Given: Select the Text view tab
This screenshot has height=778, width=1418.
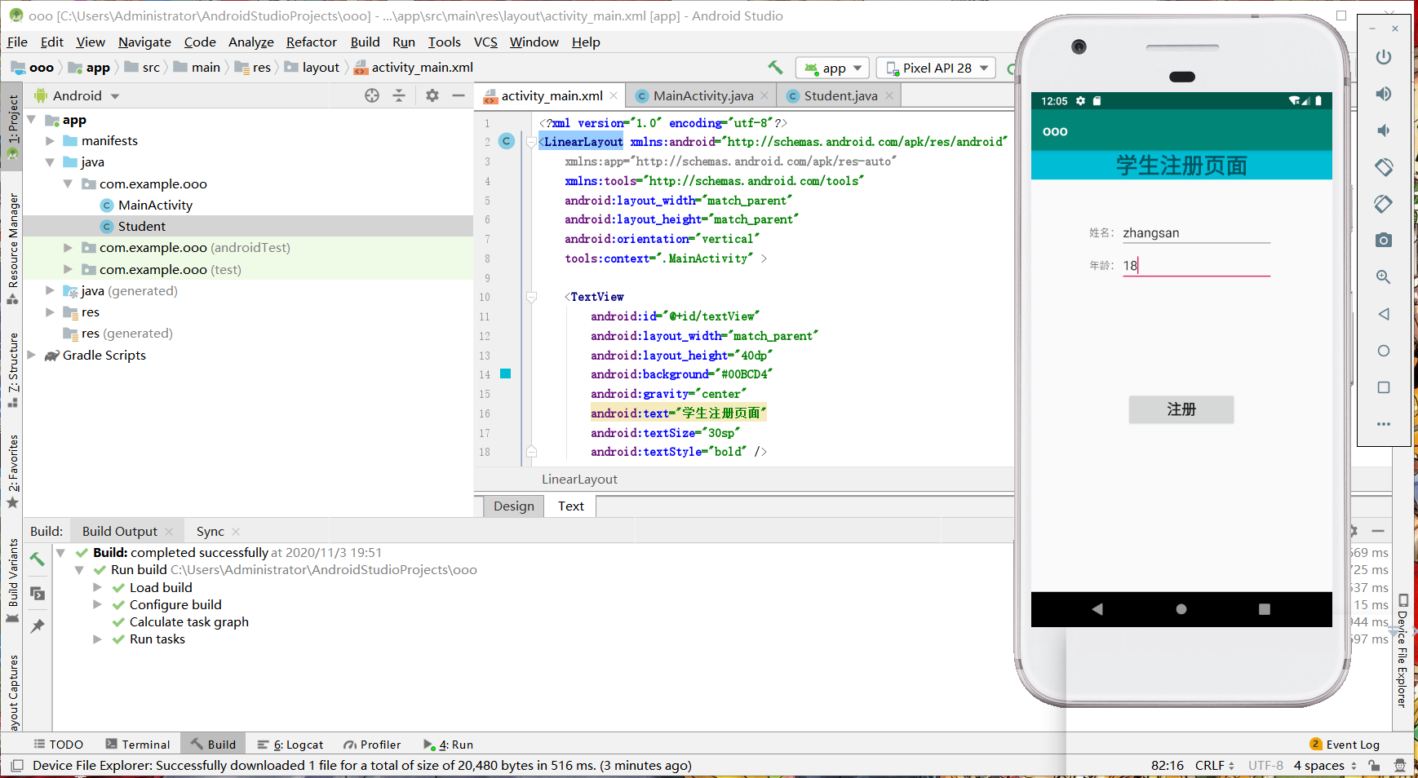Looking at the screenshot, I should [571, 506].
